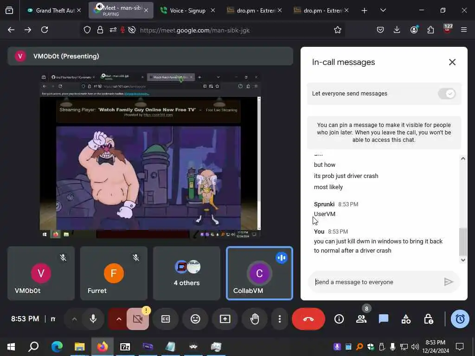Open audio settings chevron beside microphone
475x356 pixels.
coord(74,319)
